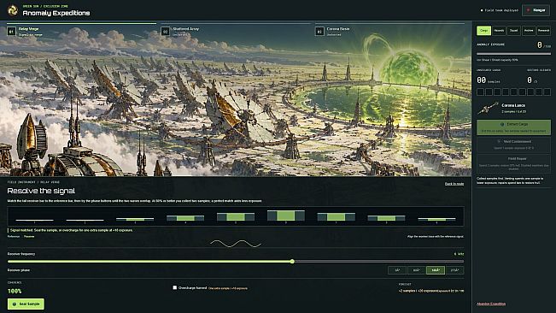This screenshot has width=556, height=313.
Task: Switch to the Archive panel tab
Action: [x=529, y=31]
